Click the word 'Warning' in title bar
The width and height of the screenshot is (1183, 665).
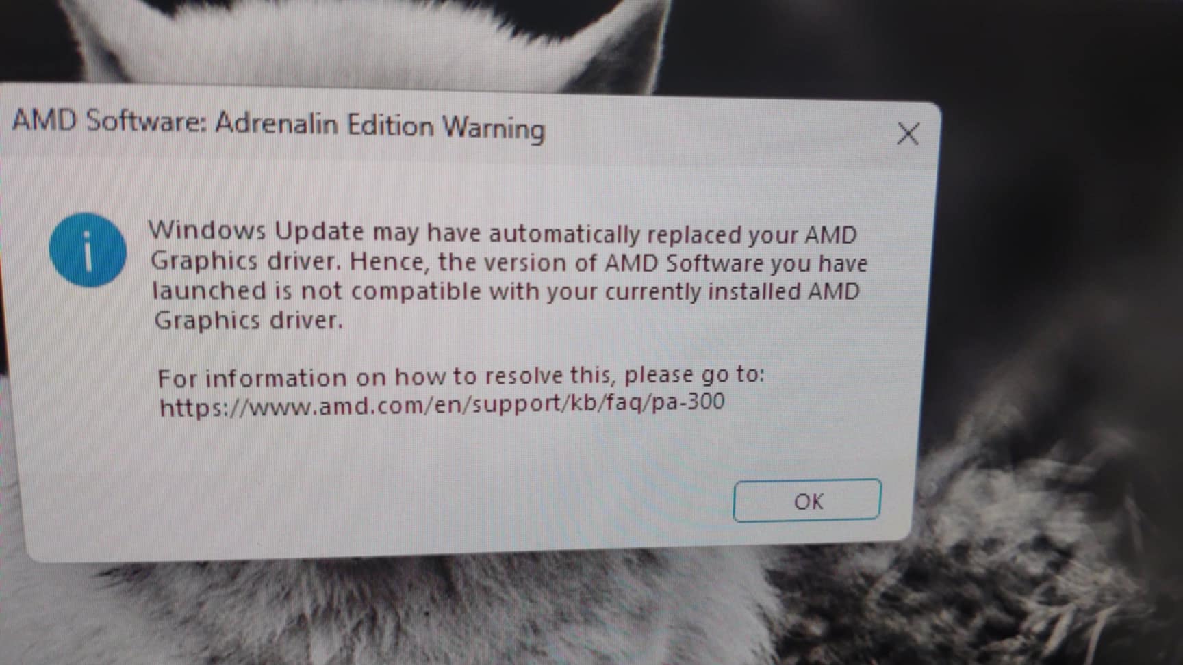point(493,128)
